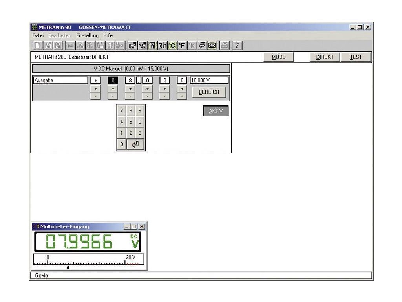This screenshot has height=302, width=402.
Task: Click keypad digit 2
Action: pos(130,133)
